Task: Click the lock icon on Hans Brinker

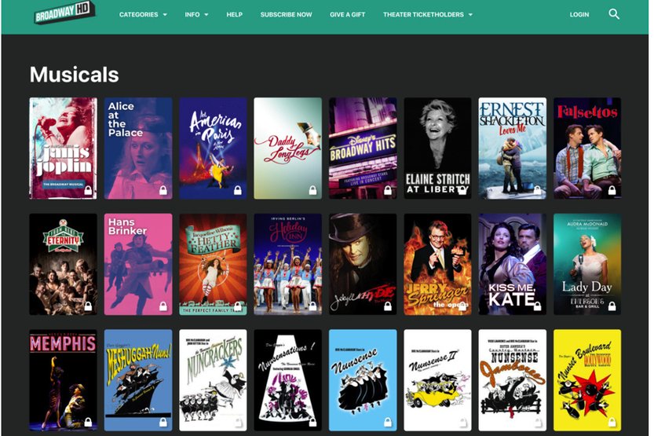Action: [x=163, y=306]
